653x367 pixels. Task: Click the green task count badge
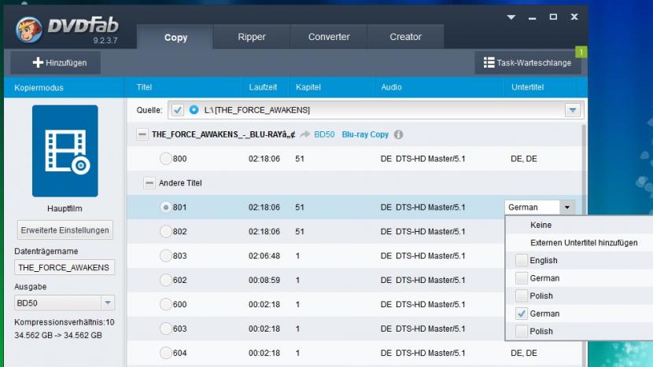tap(581, 52)
